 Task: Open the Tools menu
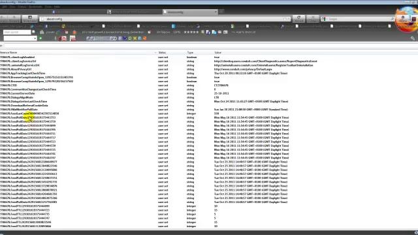pos(48,7)
